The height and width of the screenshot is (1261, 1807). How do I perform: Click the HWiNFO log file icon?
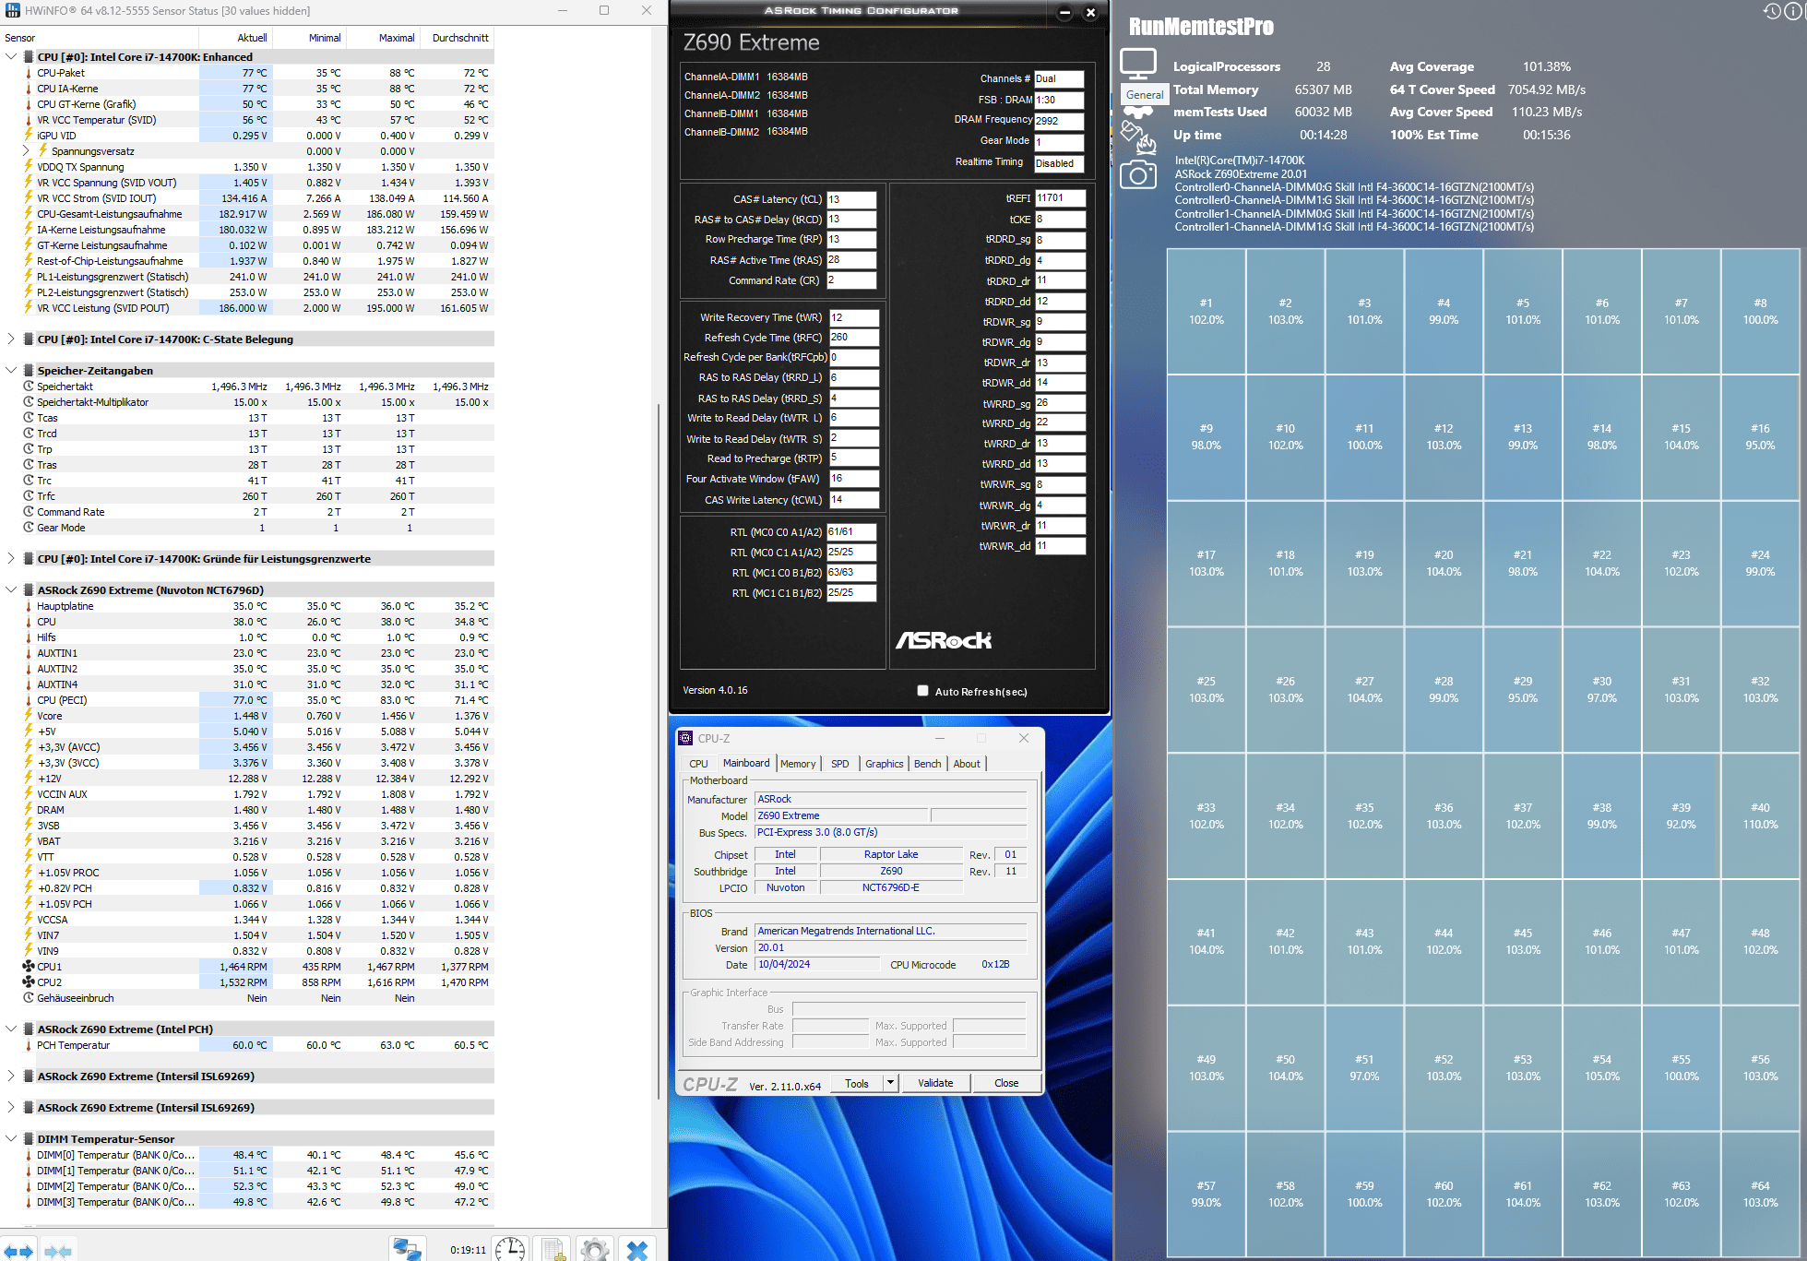553,1249
